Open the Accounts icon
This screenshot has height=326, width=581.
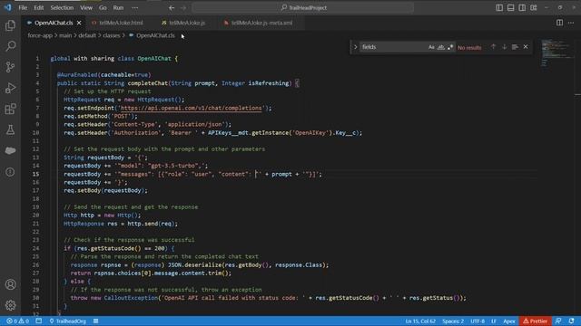tap(10, 284)
